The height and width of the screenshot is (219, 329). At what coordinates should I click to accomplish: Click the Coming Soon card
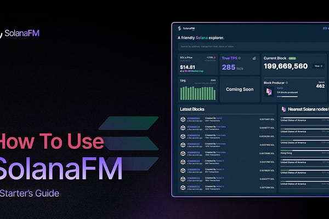coord(240,89)
